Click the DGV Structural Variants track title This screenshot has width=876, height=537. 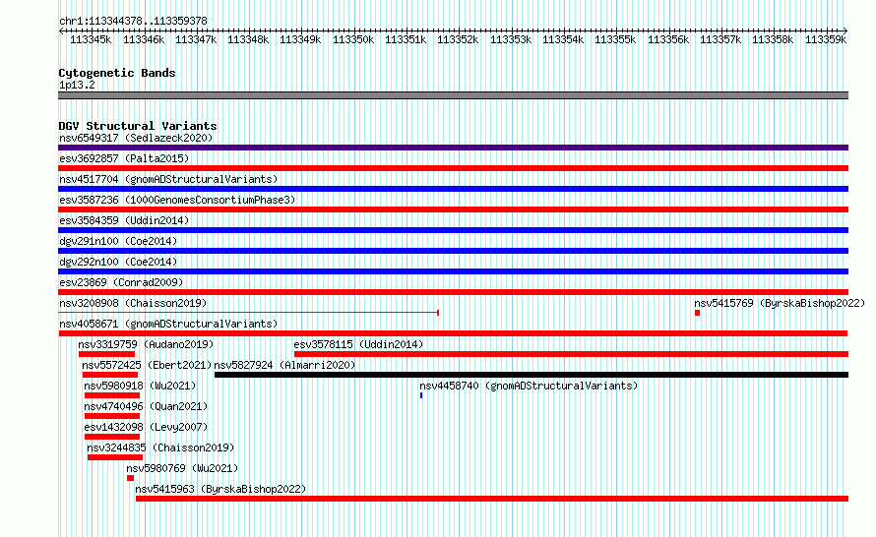pos(138,126)
